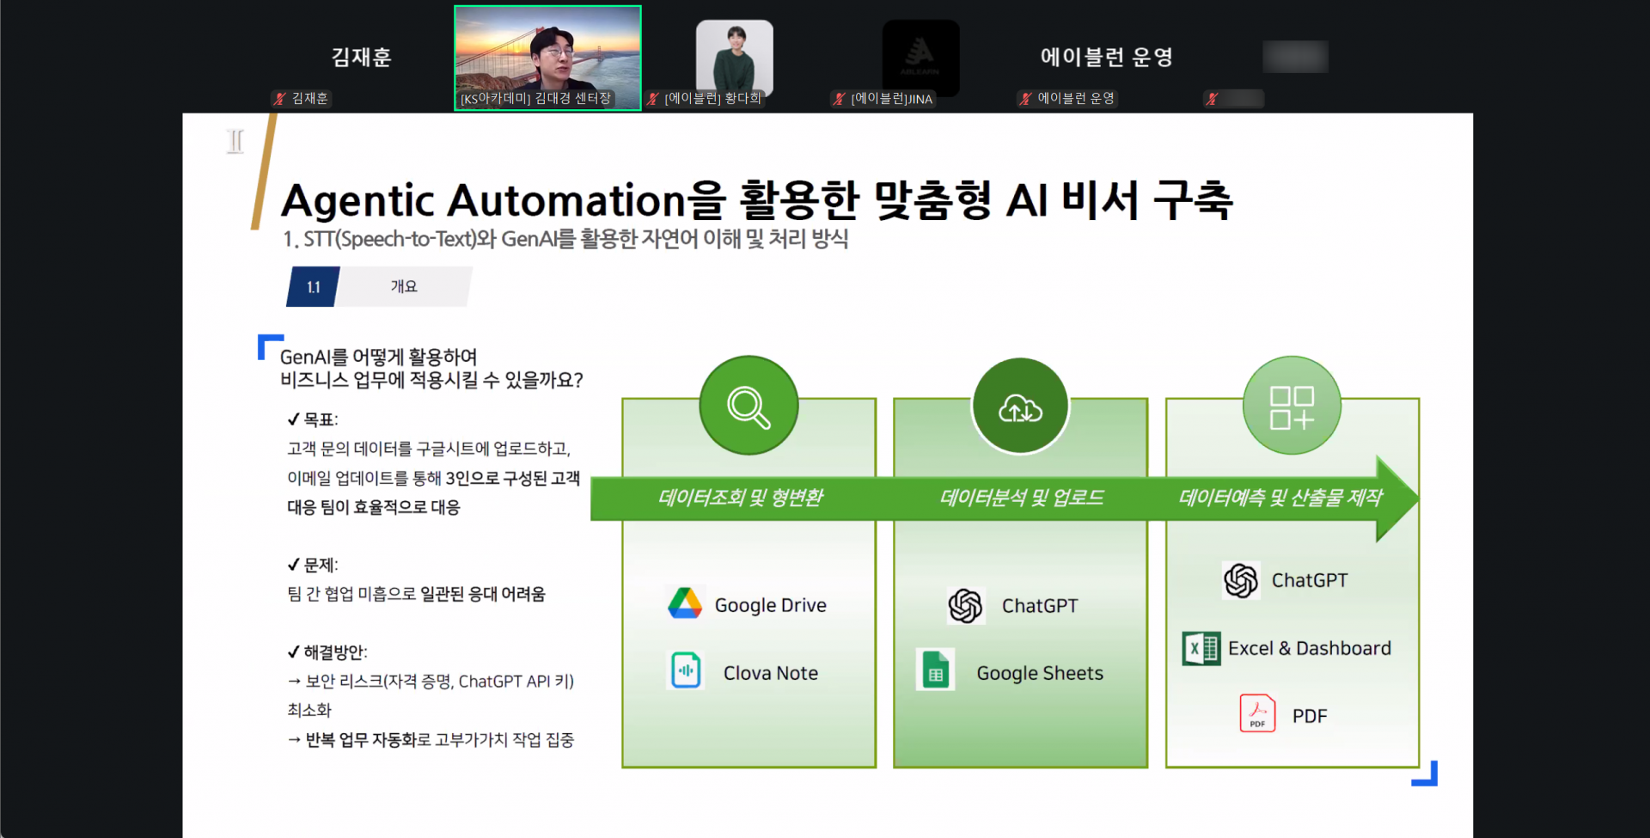Click the question text GenAI를 어떻게 활용하여
Image resolution: width=1650 pixels, height=838 pixels.
click(378, 357)
